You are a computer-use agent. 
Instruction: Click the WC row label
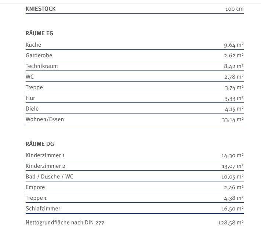[30, 77]
